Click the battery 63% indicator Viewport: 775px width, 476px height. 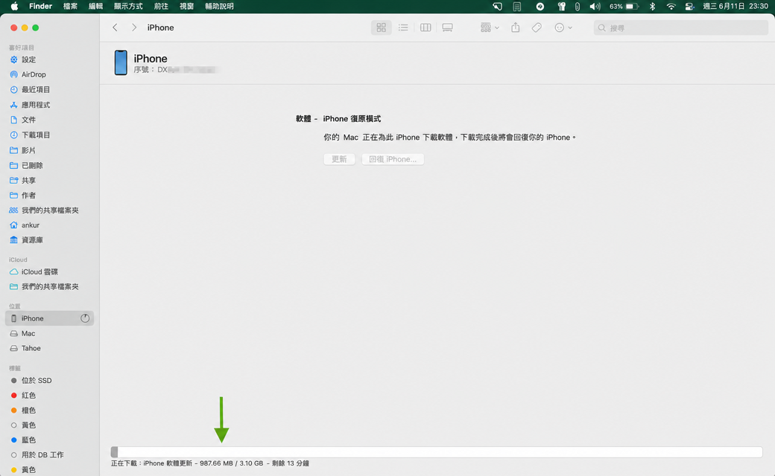(x=624, y=7)
